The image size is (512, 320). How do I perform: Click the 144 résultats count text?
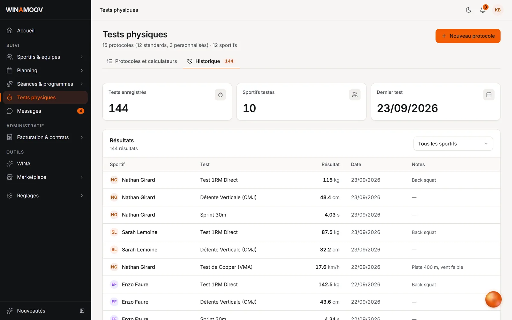point(124,148)
